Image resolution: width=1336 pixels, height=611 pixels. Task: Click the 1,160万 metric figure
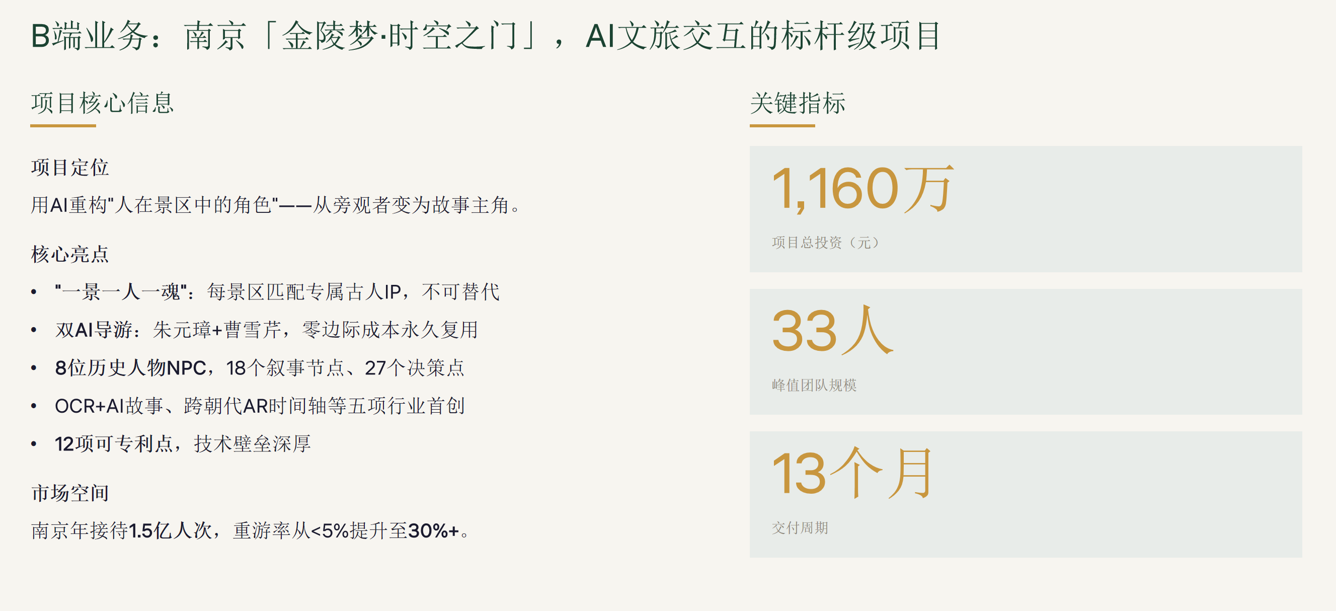click(x=862, y=188)
